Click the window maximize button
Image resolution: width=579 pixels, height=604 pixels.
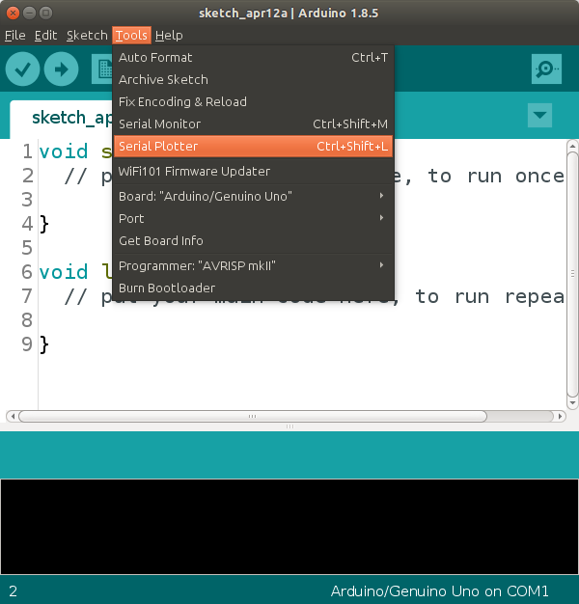[46, 14]
